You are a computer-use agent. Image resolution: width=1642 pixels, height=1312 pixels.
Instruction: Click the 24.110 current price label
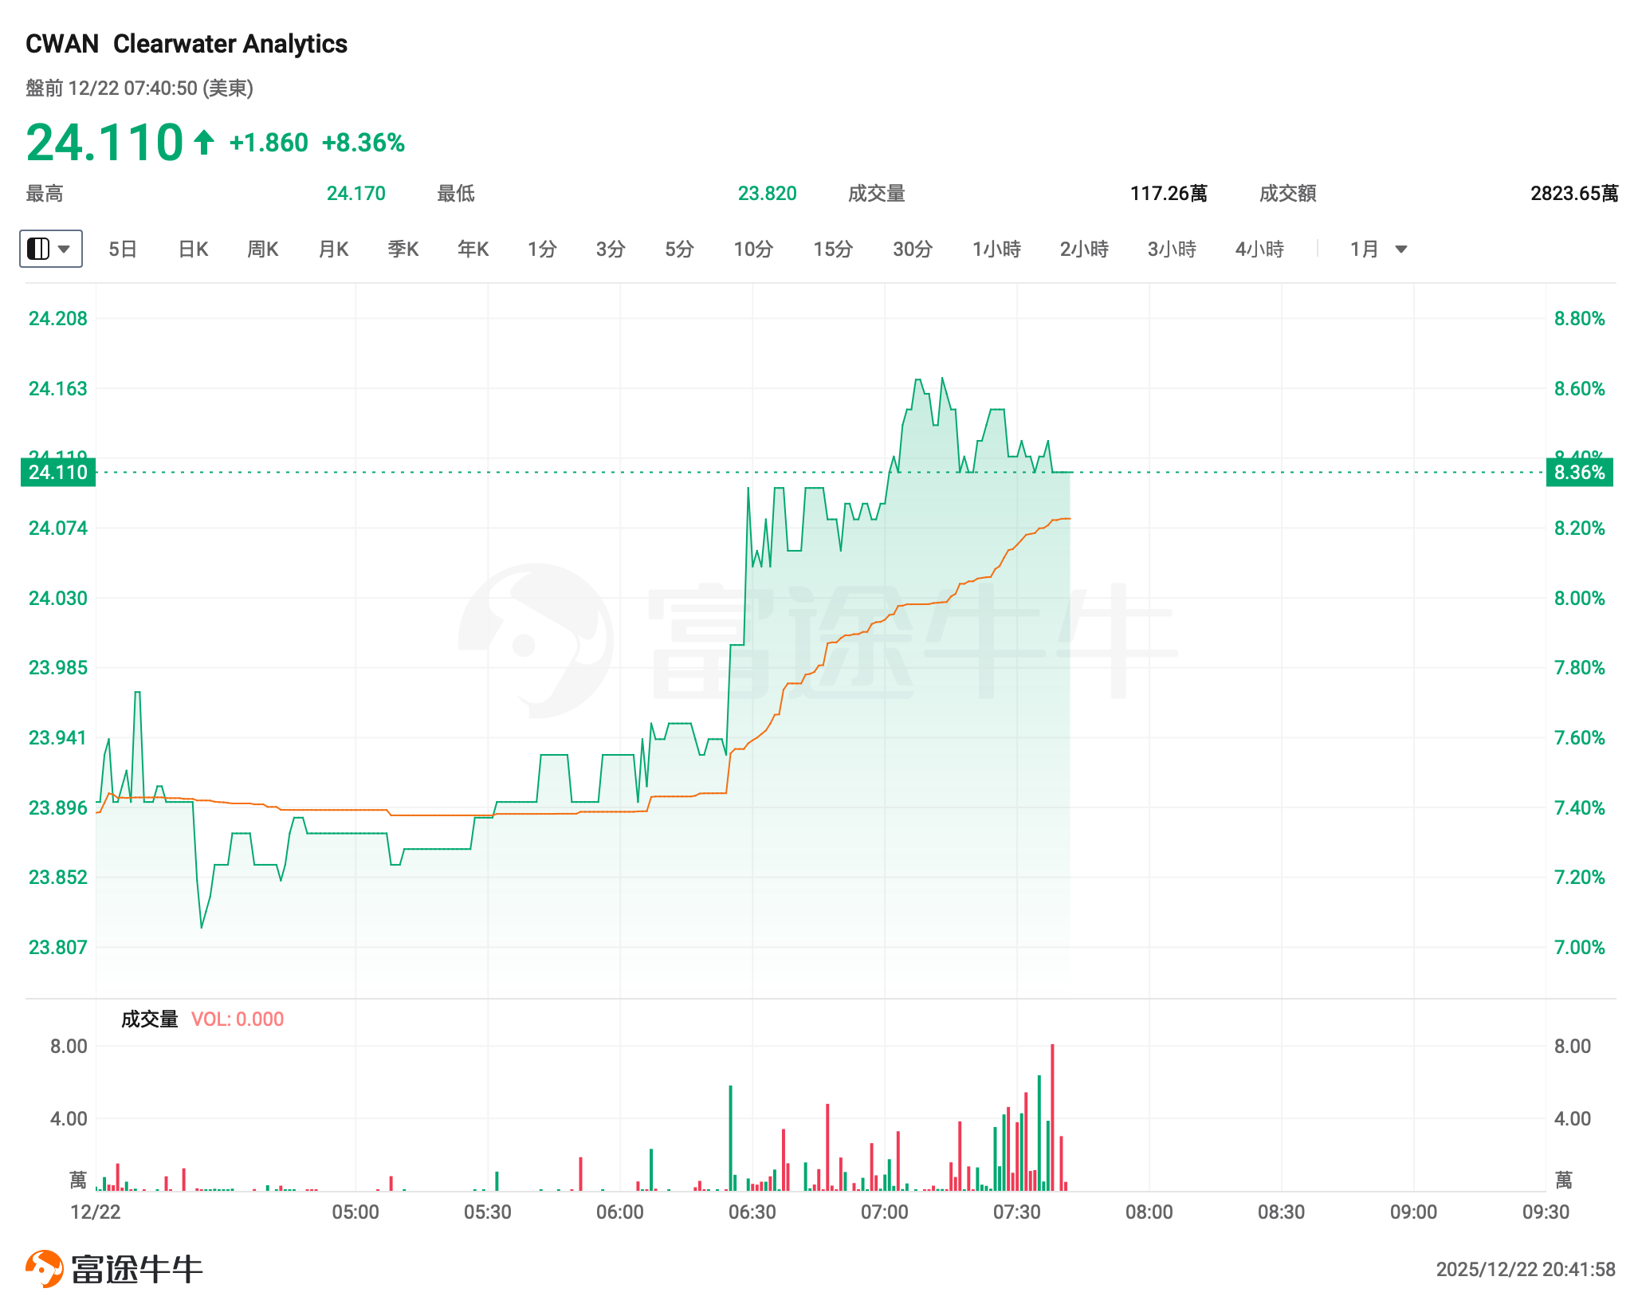pyautogui.click(x=58, y=473)
